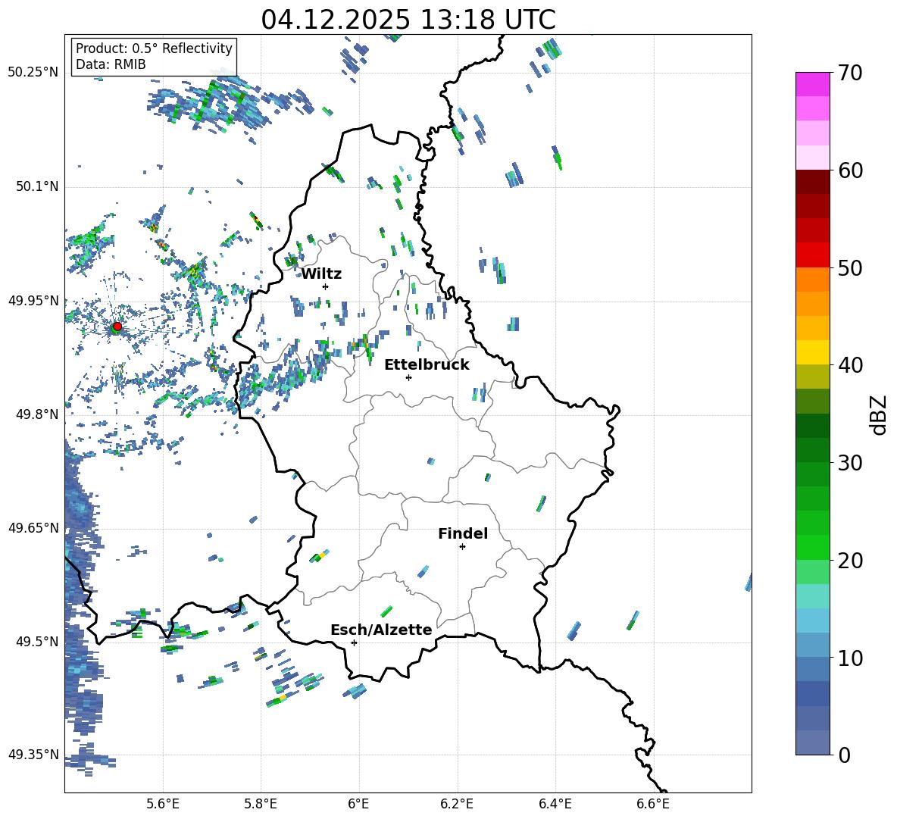897x819 pixels.
Task: Pick the dark red 58-60 dBZ band
Action: [813, 182]
